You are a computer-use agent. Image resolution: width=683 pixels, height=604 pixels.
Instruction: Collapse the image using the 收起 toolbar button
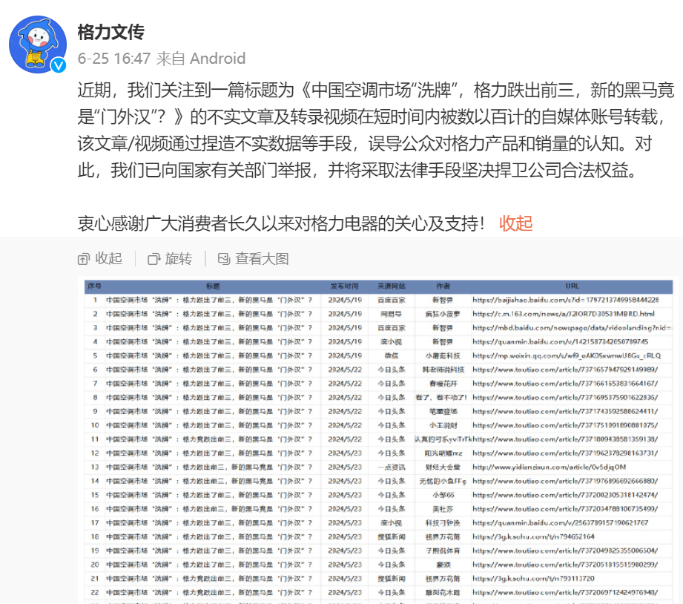click(100, 259)
